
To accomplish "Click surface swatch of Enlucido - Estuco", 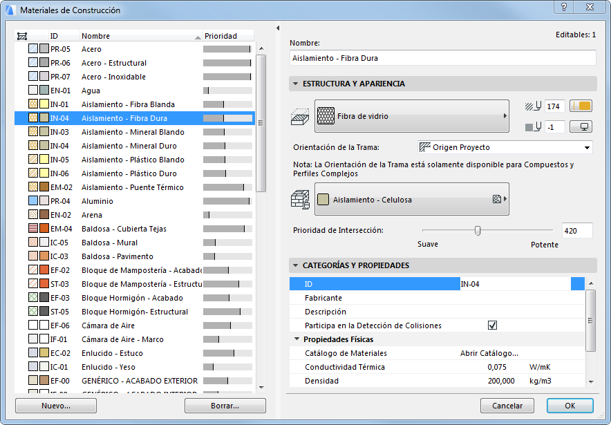I will coord(44,353).
